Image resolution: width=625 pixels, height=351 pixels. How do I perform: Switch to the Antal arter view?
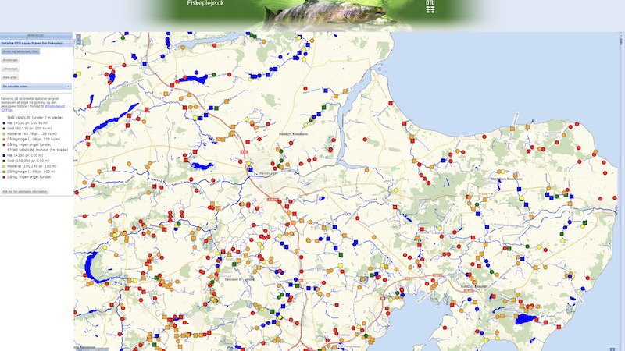(10, 77)
